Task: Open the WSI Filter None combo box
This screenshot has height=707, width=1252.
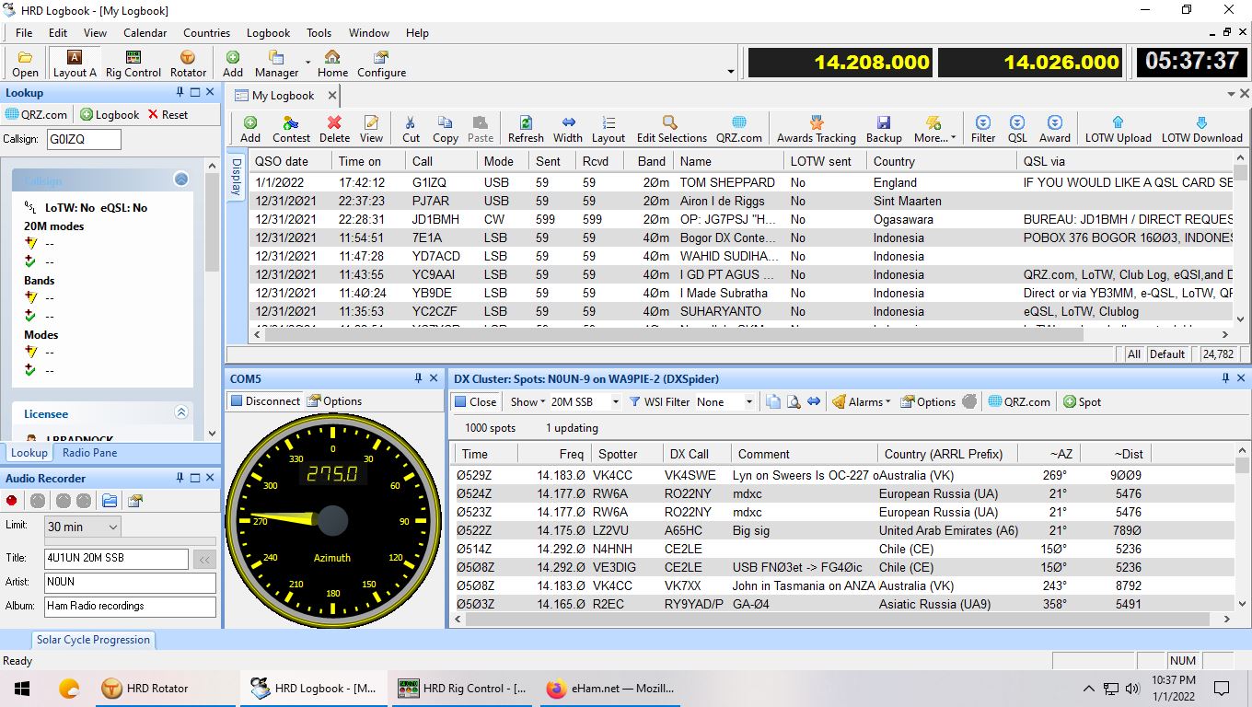Action: (x=725, y=401)
